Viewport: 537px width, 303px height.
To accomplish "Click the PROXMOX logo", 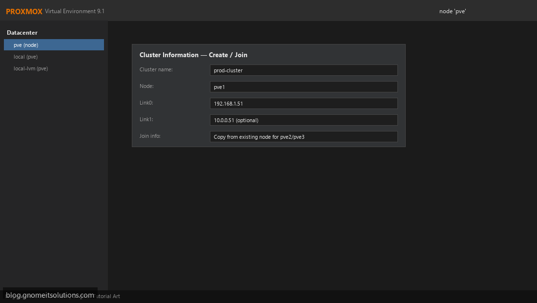I will point(24,11).
